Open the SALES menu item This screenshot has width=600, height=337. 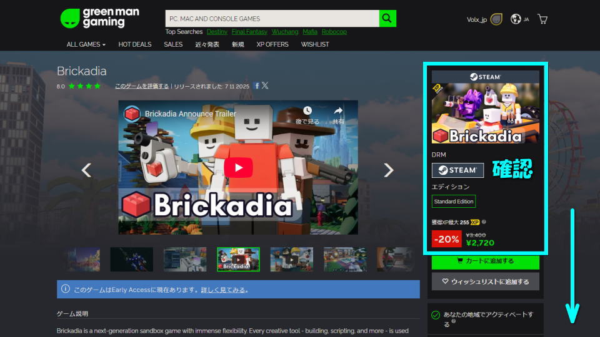(173, 44)
